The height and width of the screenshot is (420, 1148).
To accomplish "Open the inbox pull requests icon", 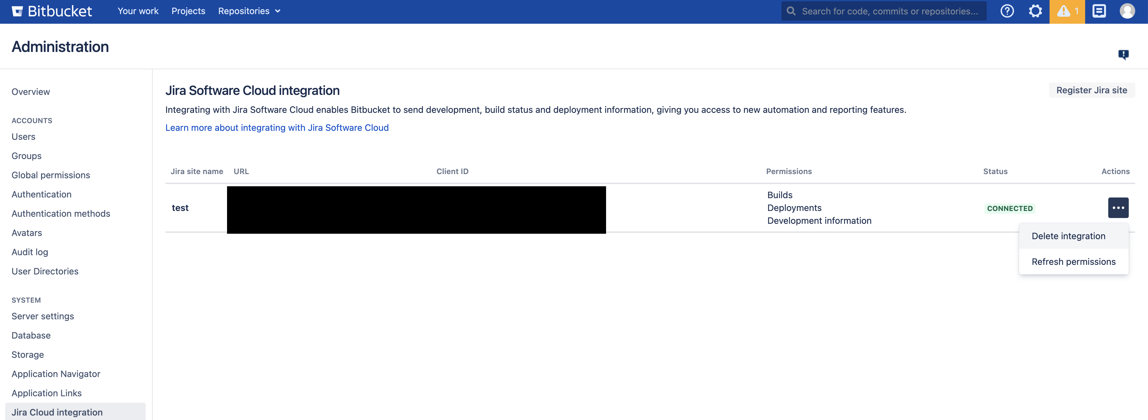I will click(1099, 11).
